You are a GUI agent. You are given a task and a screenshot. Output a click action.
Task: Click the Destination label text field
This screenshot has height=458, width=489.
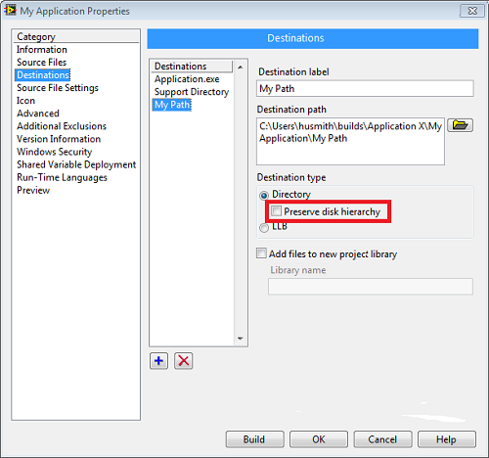(x=365, y=88)
